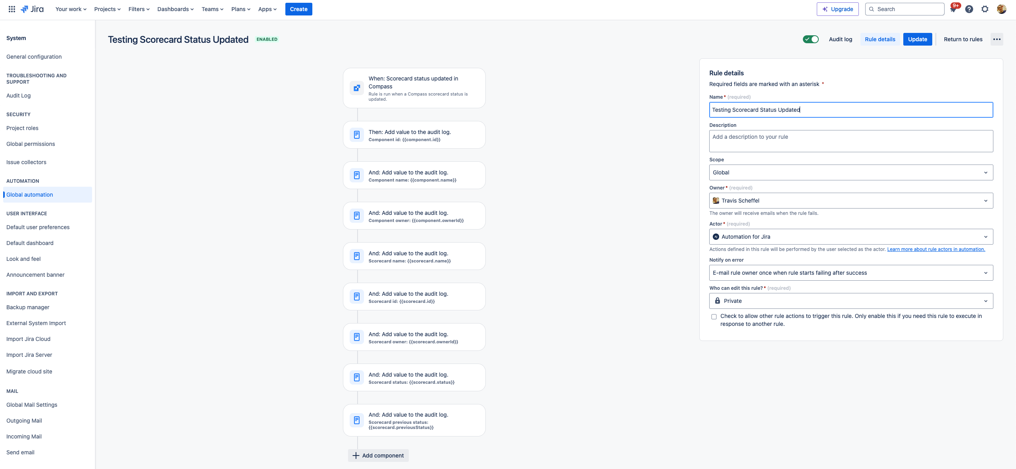Check allow other rule actions trigger checkbox

(714, 317)
